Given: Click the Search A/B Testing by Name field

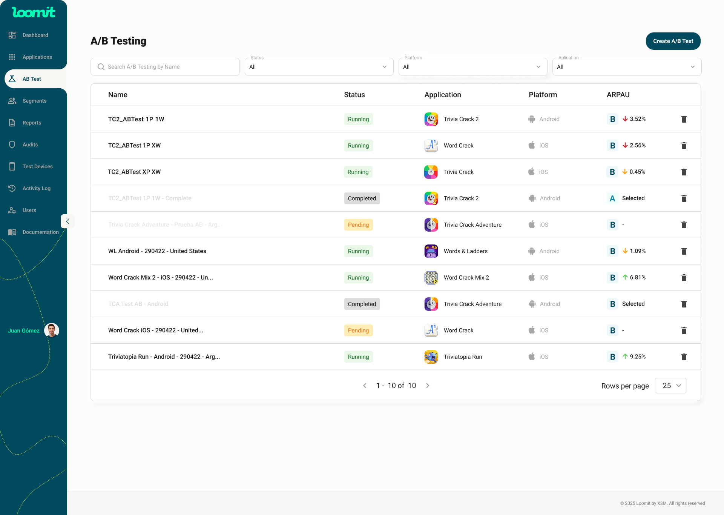Looking at the screenshot, I should click(165, 67).
